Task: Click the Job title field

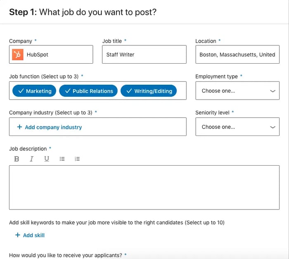Action: 144,55
